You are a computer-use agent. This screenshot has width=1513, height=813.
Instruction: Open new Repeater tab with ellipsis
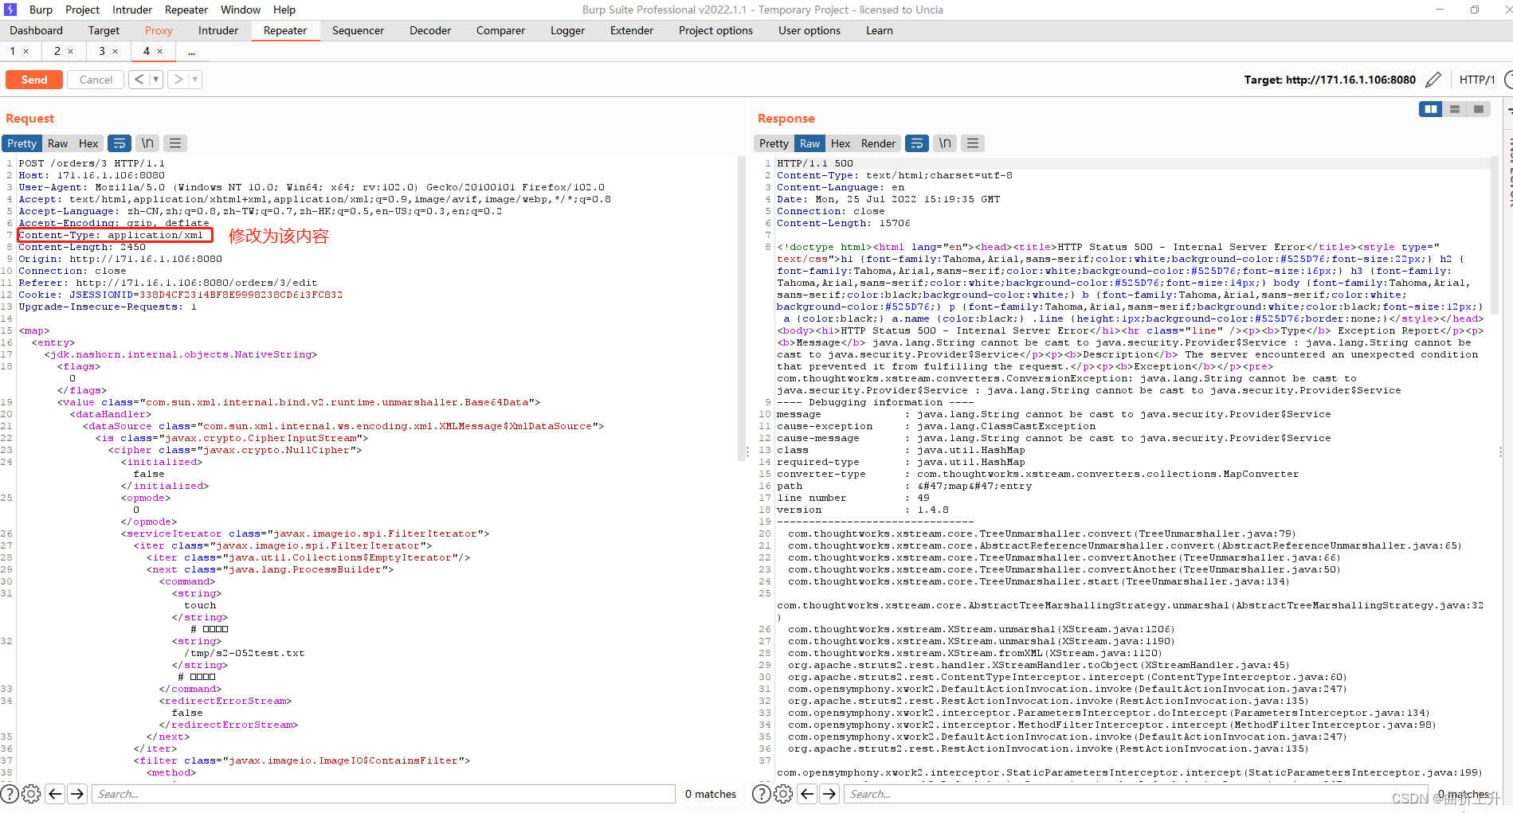[x=191, y=51]
